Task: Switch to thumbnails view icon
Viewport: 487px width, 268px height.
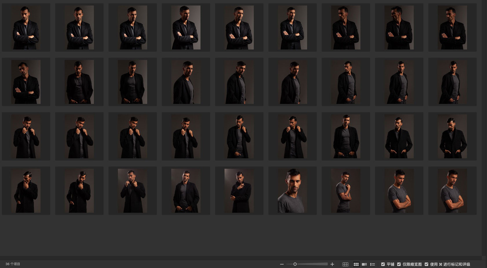Action: 356,264
